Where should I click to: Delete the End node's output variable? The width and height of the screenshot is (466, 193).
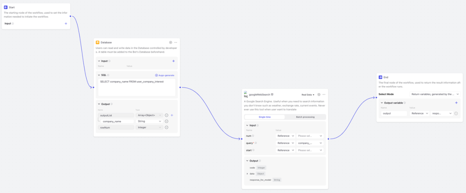point(456,113)
